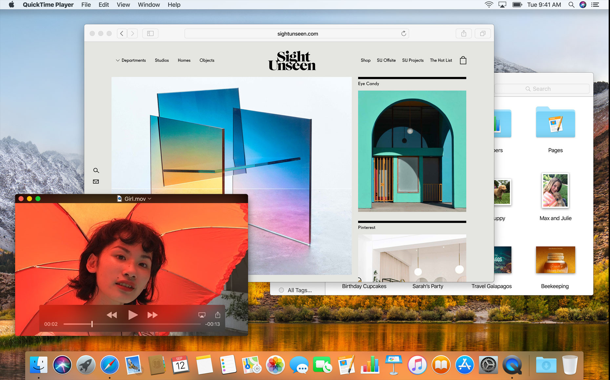This screenshot has width=610, height=380.
Task: Open the Girl.mov title dropdown arrow
Action: 150,199
